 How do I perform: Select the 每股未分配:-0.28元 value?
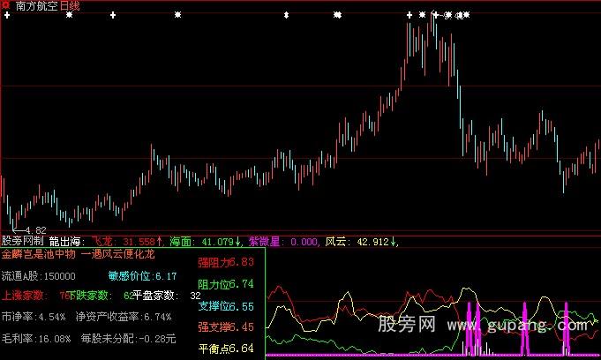[128, 339]
